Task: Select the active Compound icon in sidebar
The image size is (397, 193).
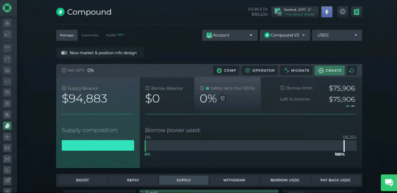Action: click(x=7, y=126)
